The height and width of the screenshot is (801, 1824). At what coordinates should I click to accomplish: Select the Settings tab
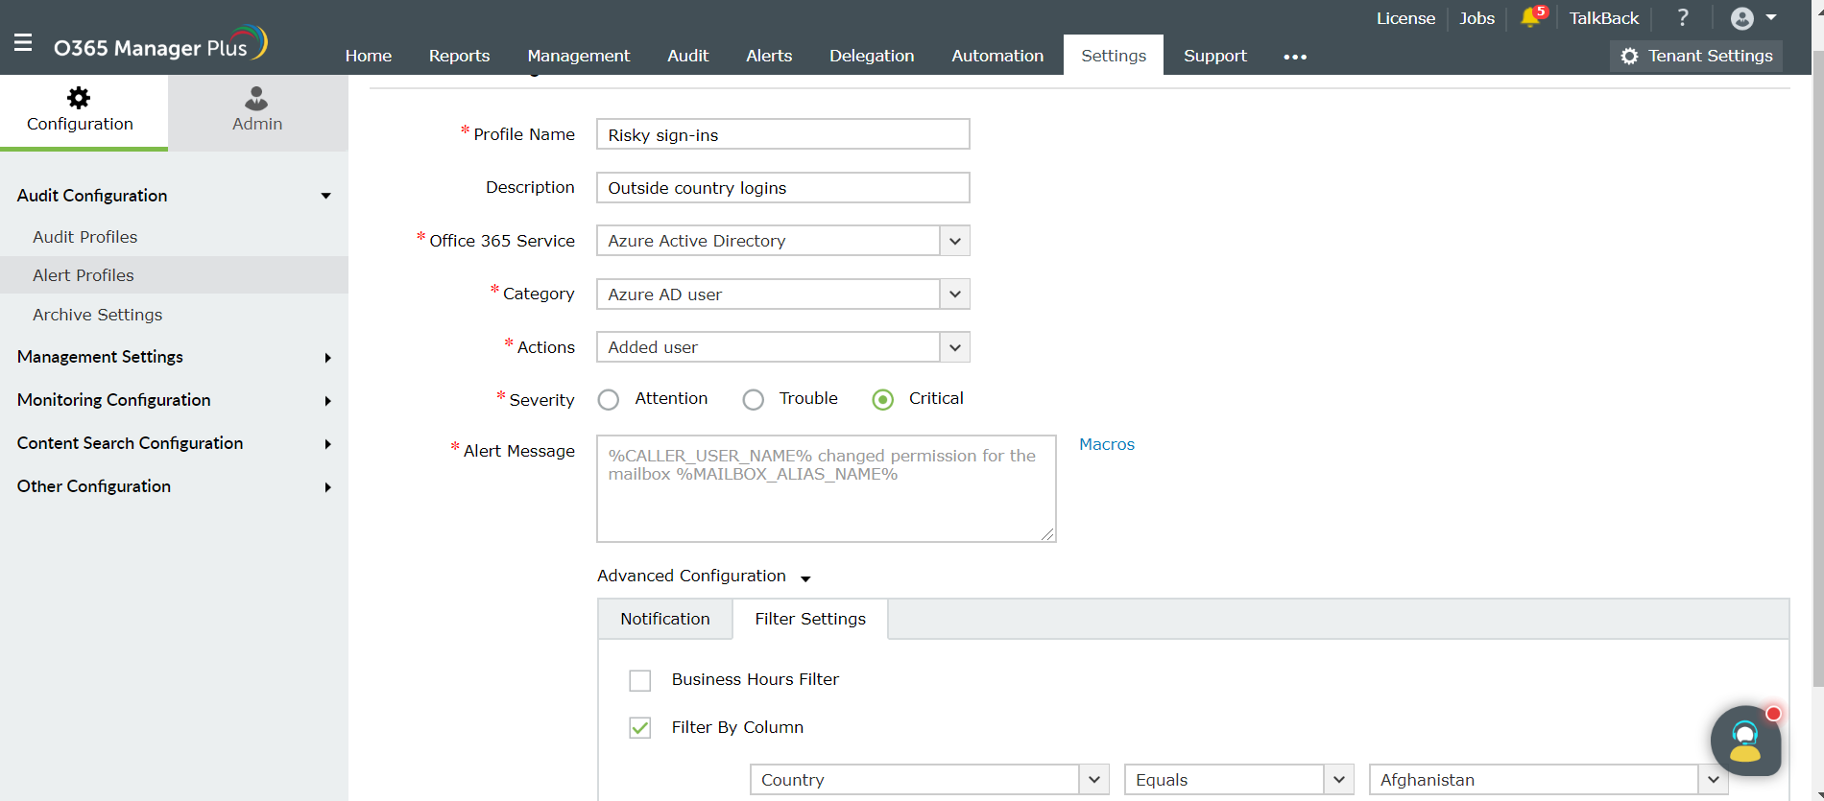(1114, 56)
